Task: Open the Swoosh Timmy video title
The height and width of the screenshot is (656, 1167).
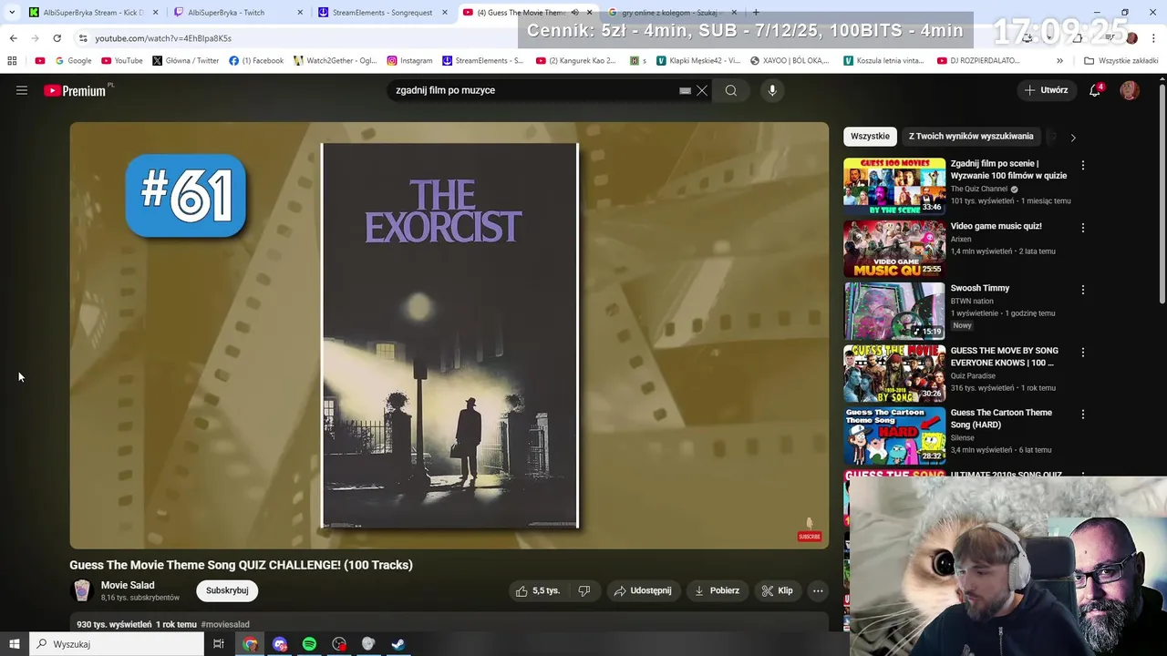Action: (x=980, y=288)
